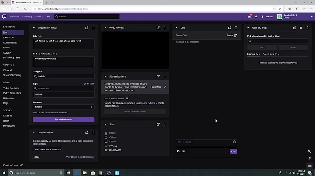The height and width of the screenshot is (176, 315).
Task: Open Stream Information panel drag menu dots
Action: click(x=94, y=27)
